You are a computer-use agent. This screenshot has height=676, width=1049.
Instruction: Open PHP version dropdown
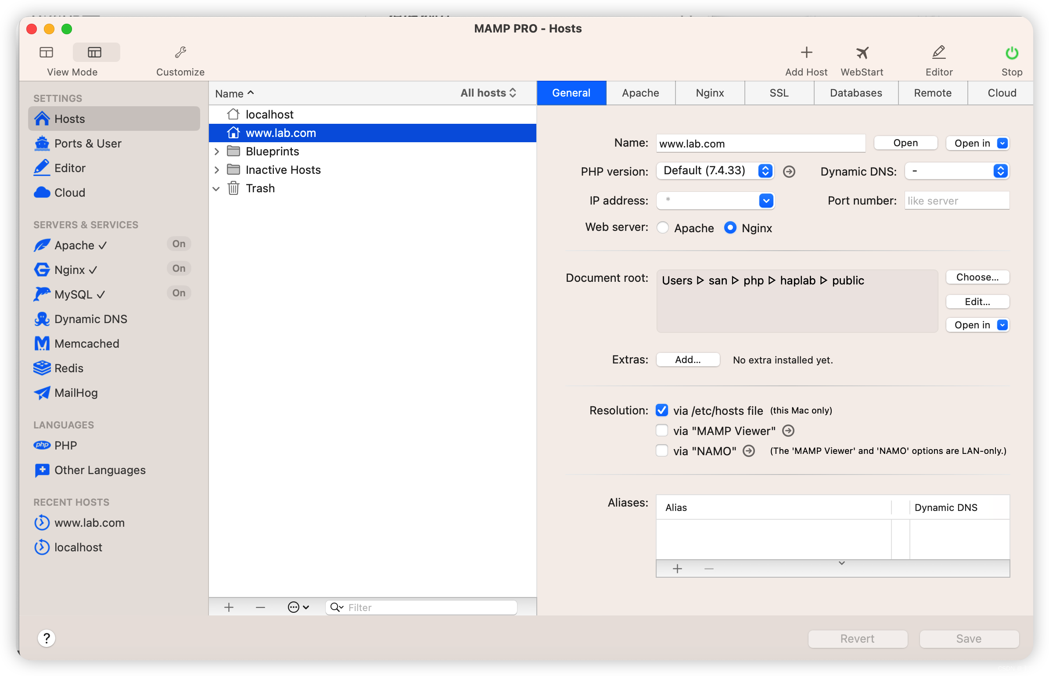(715, 171)
